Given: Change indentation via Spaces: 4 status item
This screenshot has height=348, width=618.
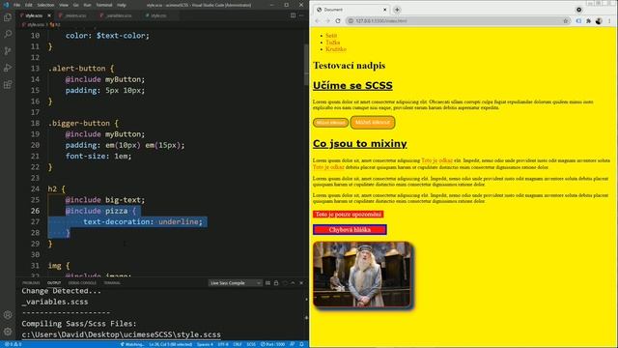Looking at the screenshot, I should click(x=205, y=344).
